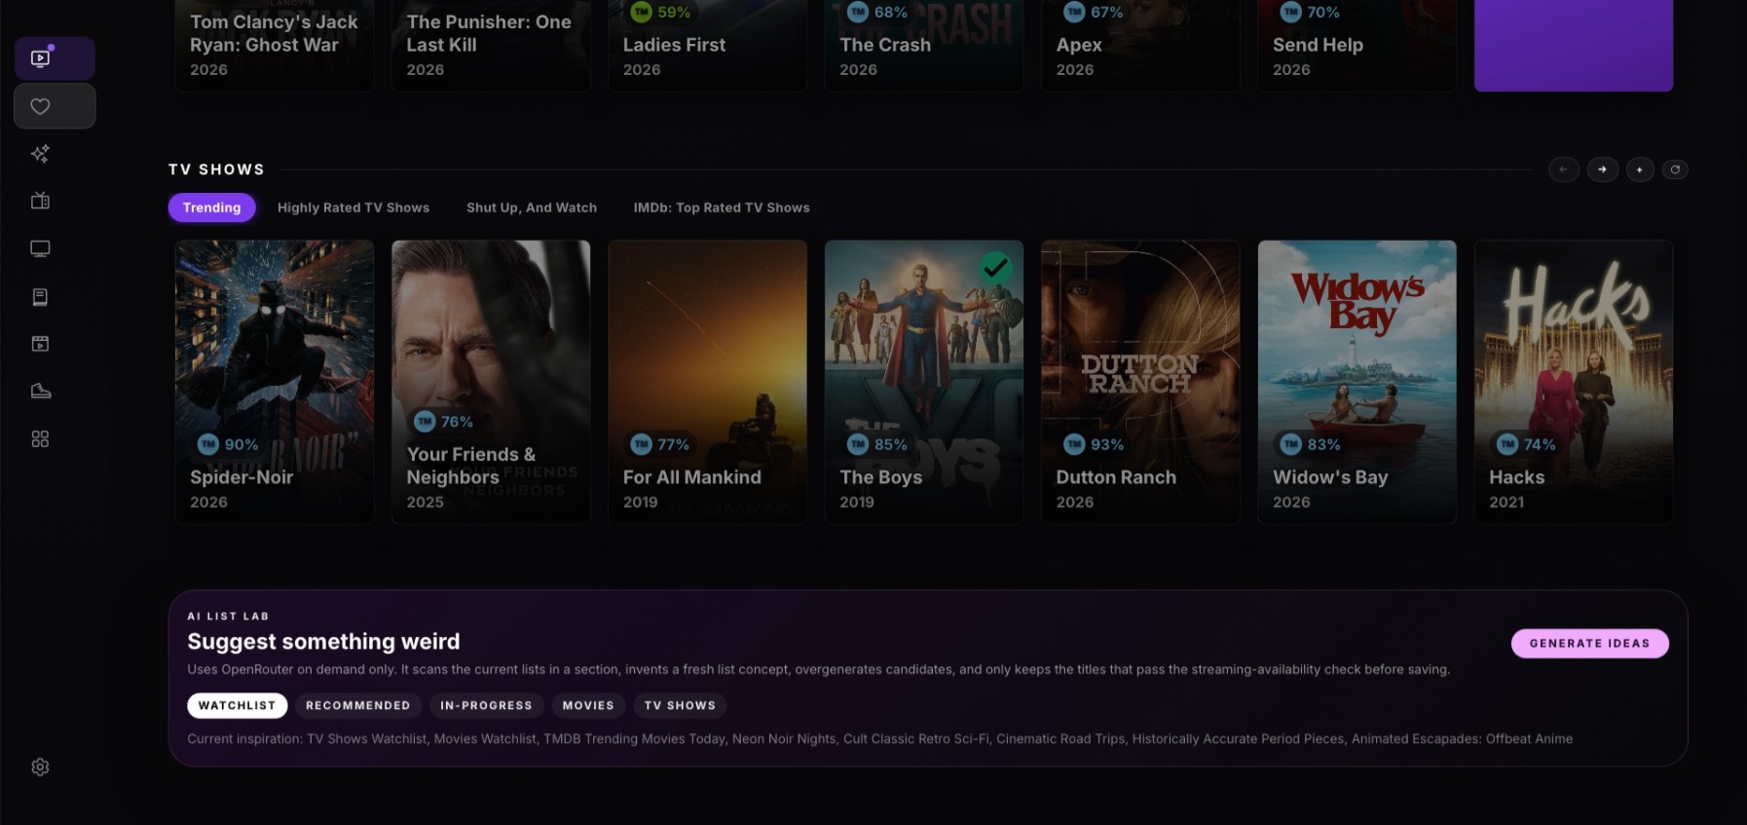Open the Widow's Bay poster card

1357,382
